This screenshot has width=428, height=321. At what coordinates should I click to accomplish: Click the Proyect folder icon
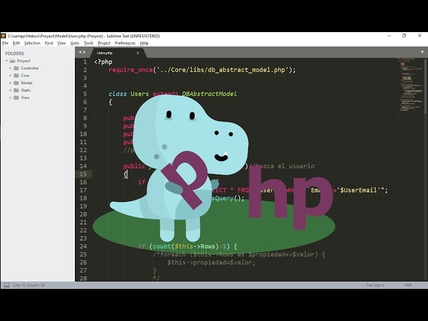pyautogui.click(x=12, y=61)
